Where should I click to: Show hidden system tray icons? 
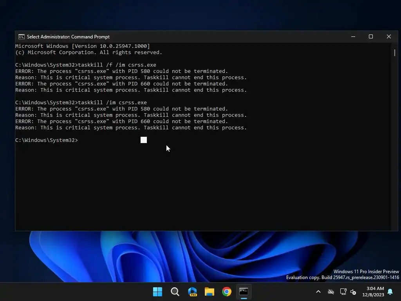(318, 292)
